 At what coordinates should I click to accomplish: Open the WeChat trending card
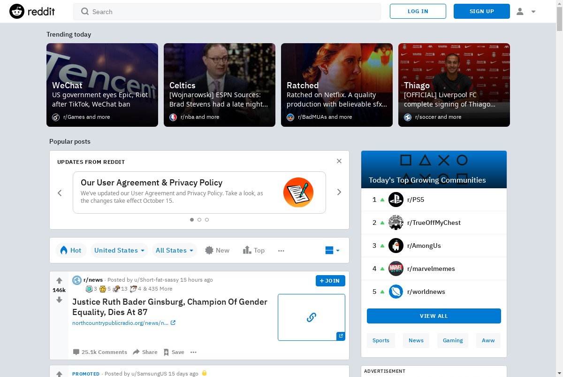[102, 85]
